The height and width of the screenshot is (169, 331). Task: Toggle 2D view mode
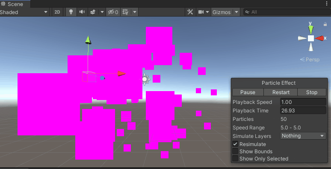click(57, 12)
